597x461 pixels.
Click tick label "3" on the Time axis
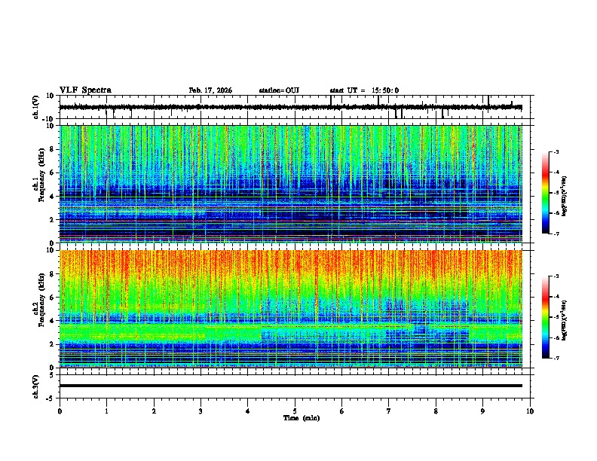[x=201, y=411]
